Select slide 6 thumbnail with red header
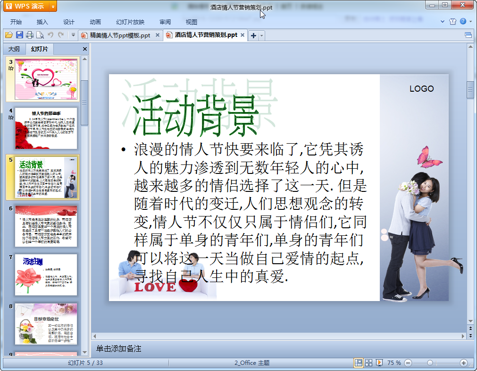477x371 pixels. [46, 226]
